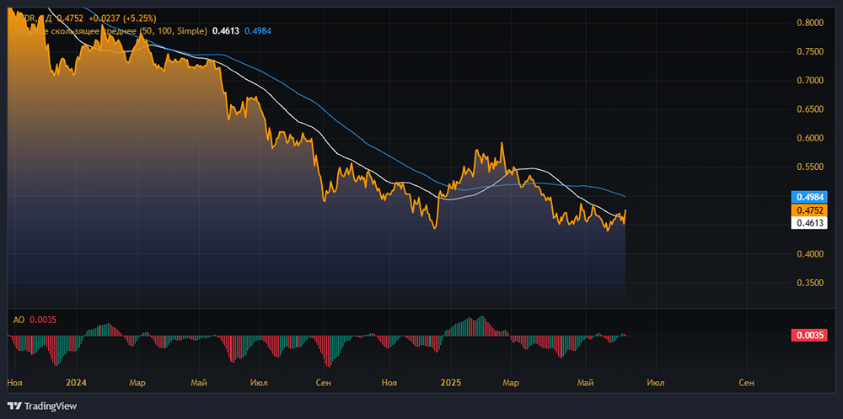Click the white 0.4613 value in the indicator legend
The width and height of the screenshot is (843, 419).
pos(226,31)
